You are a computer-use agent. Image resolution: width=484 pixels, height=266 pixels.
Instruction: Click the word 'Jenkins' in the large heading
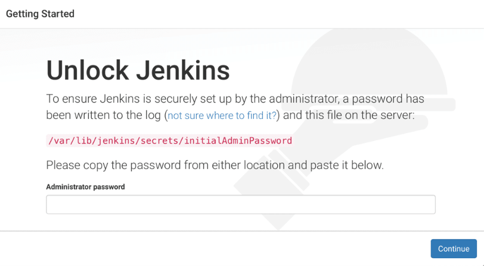tap(183, 70)
